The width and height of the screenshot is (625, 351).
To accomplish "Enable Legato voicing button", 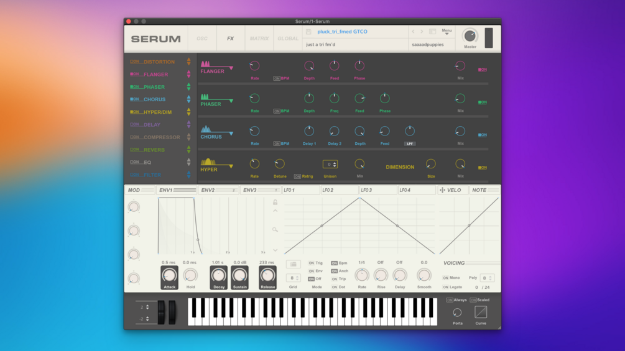I will [446, 287].
